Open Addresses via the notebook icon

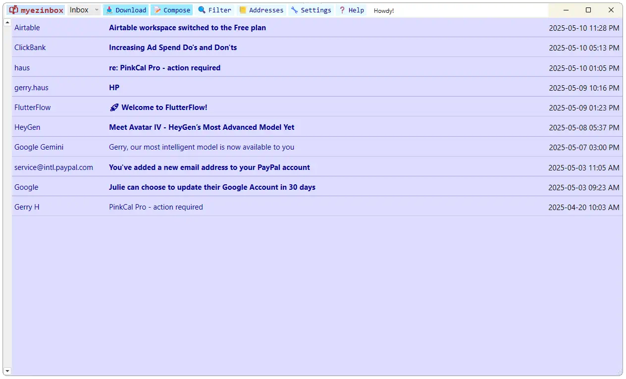click(243, 10)
